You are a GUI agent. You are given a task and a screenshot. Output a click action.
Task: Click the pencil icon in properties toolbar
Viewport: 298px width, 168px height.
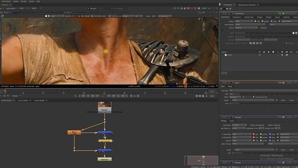pyautogui.click(x=230, y=9)
